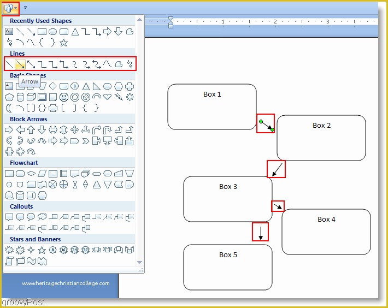388x308 pixels.
Task: Pick the 5-Point Star in Recently Used Shapes
Action: [x=63, y=43]
